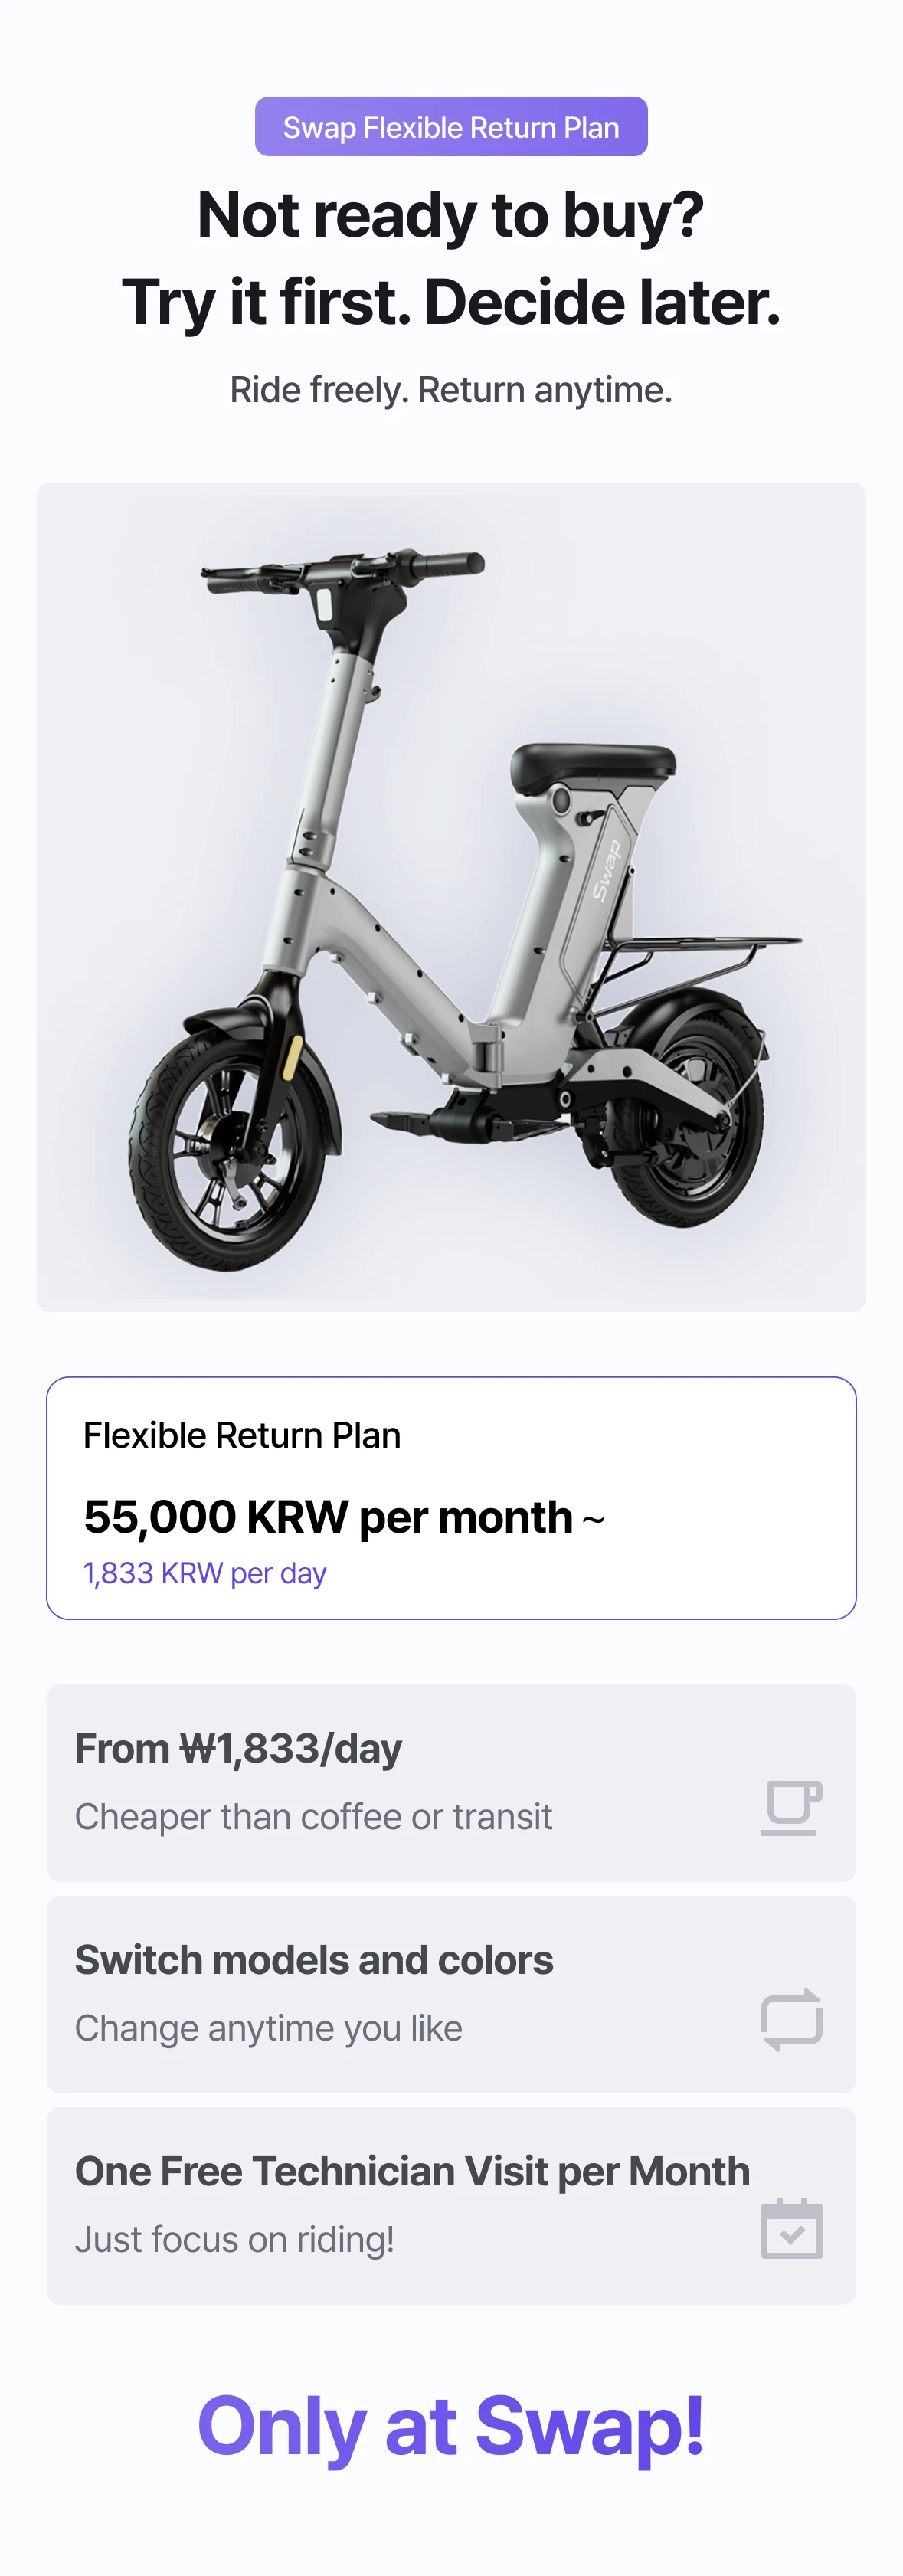The height and width of the screenshot is (2576, 903).
Task: Click the swap arrows icon
Action: (x=791, y=2019)
